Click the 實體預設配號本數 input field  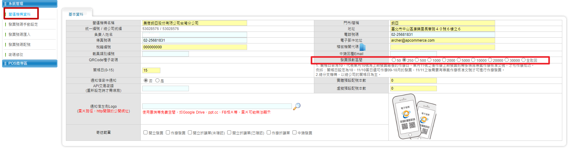pyautogui.click(x=413, y=81)
